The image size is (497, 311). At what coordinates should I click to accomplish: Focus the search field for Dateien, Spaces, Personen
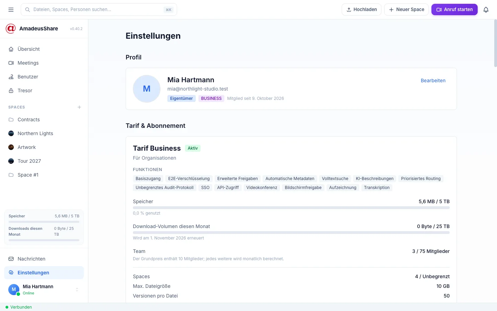click(x=99, y=10)
